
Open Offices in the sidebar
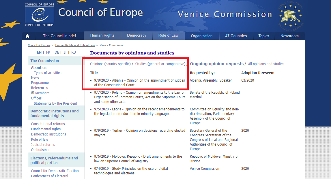[36, 98]
